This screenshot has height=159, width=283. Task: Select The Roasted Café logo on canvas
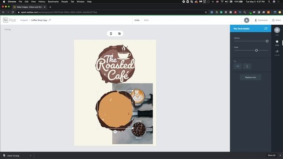[x=115, y=64]
